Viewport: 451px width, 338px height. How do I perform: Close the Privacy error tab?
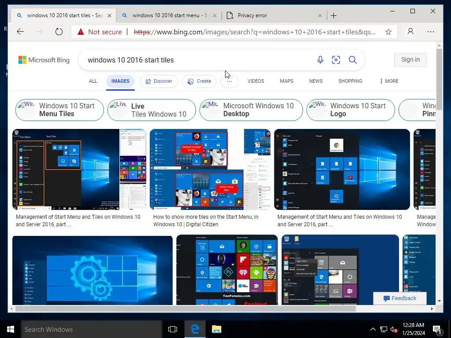tap(320, 15)
